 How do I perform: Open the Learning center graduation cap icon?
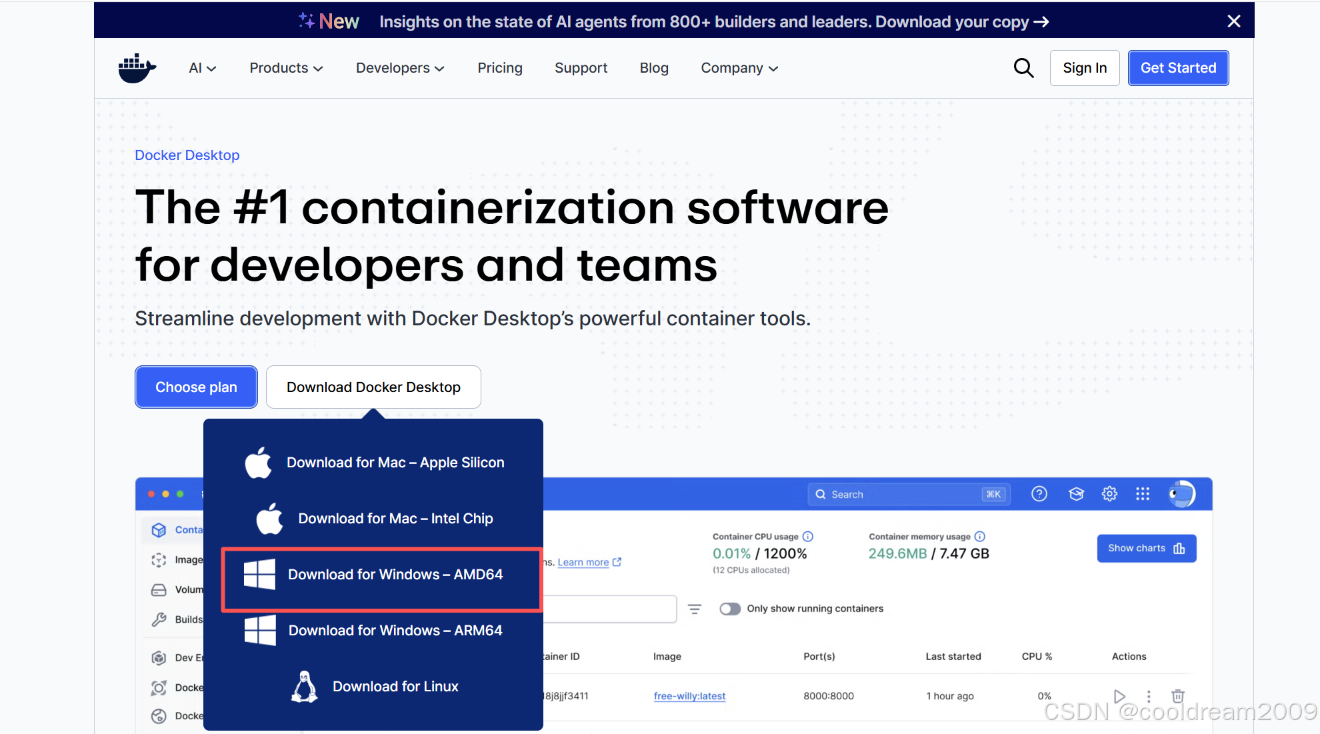[1076, 494]
